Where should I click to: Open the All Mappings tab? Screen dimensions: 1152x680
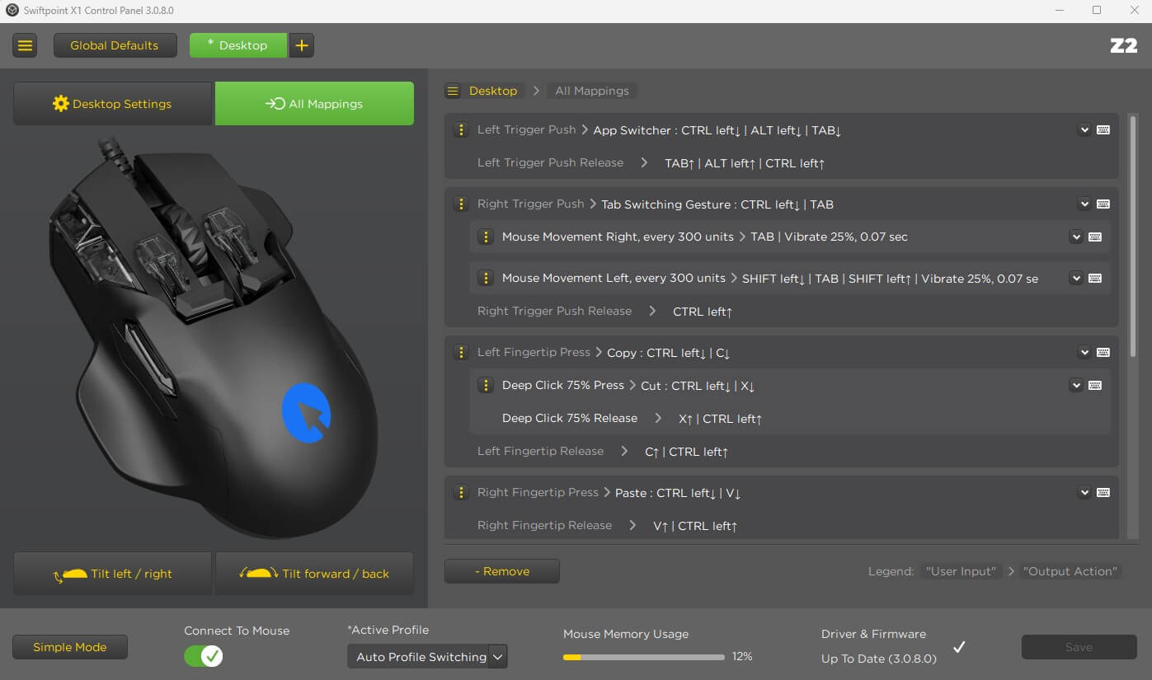[x=314, y=104]
